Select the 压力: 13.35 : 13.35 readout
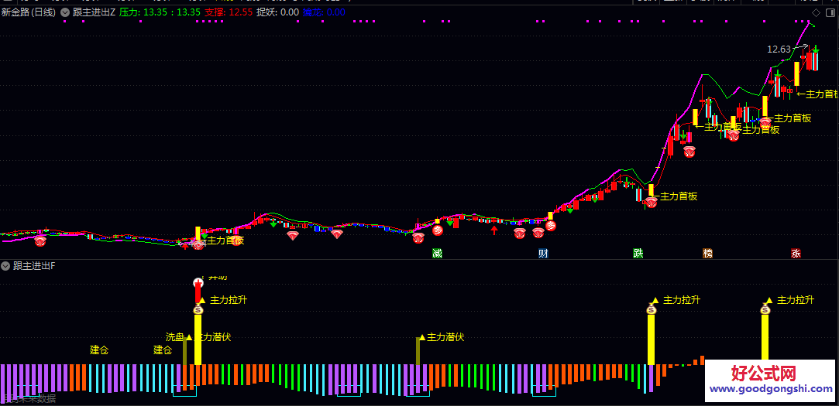Image resolution: width=839 pixels, height=406 pixels. [160, 12]
